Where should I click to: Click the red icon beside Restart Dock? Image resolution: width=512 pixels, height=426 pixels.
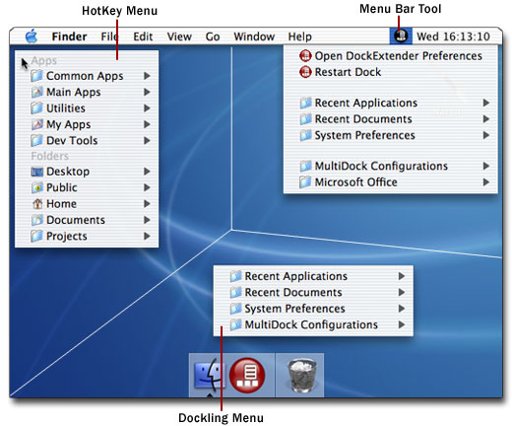point(305,72)
